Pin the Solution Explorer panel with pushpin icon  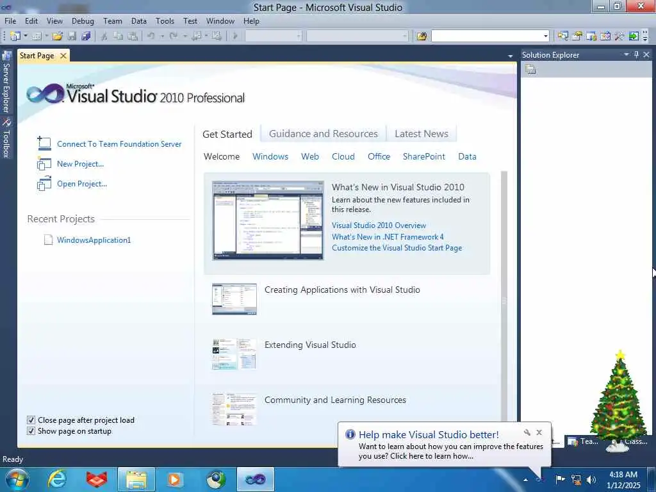636,54
